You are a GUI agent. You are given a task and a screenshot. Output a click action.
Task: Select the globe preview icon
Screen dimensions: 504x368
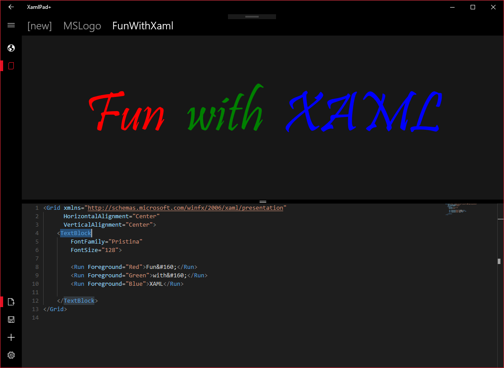pyautogui.click(x=11, y=48)
